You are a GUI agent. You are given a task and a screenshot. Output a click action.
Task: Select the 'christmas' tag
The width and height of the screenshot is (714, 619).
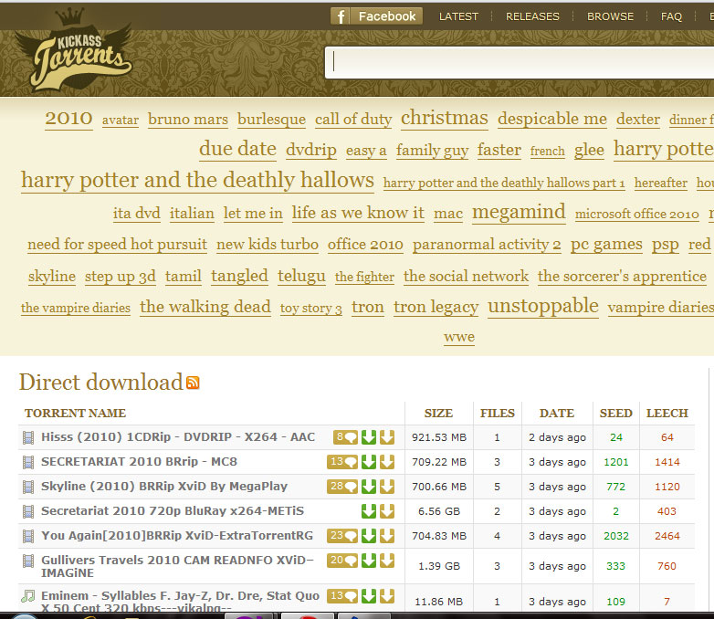point(445,118)
